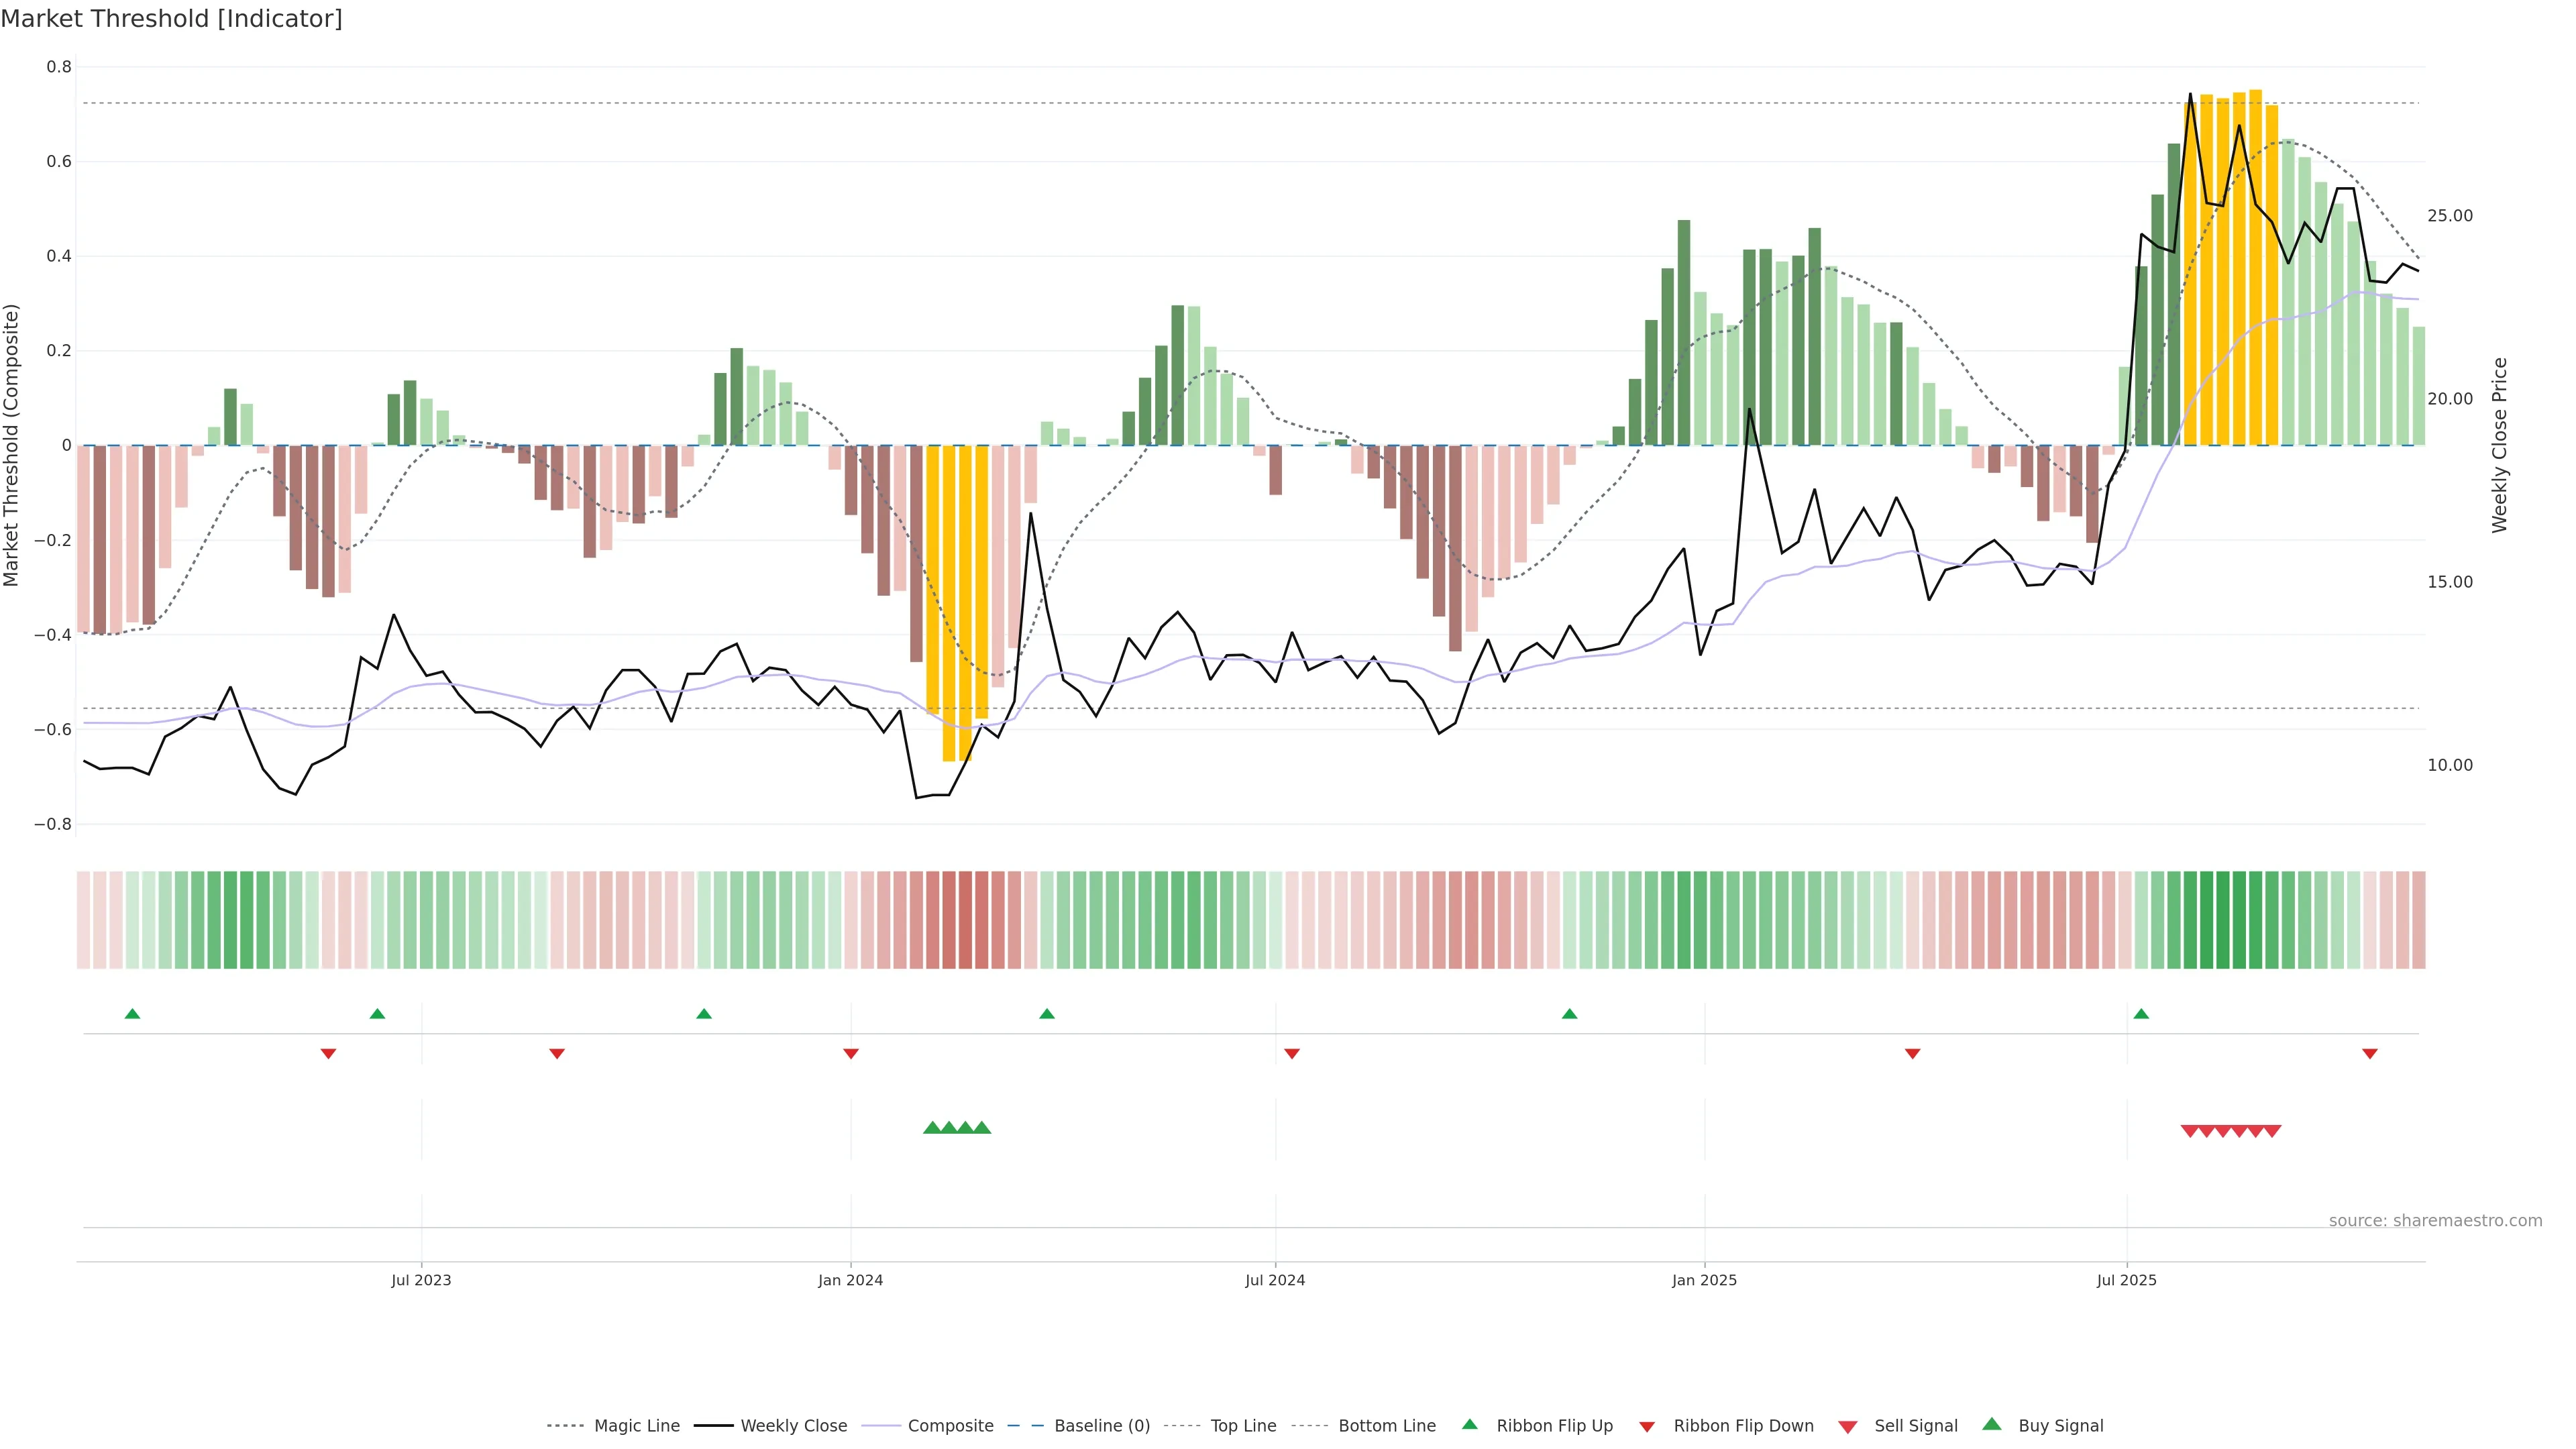Image resolution: width=2576 pixels, height=1449 pixels.
Task: Click the rightmost red Sell Signal triangle
Action: 2272,1131
